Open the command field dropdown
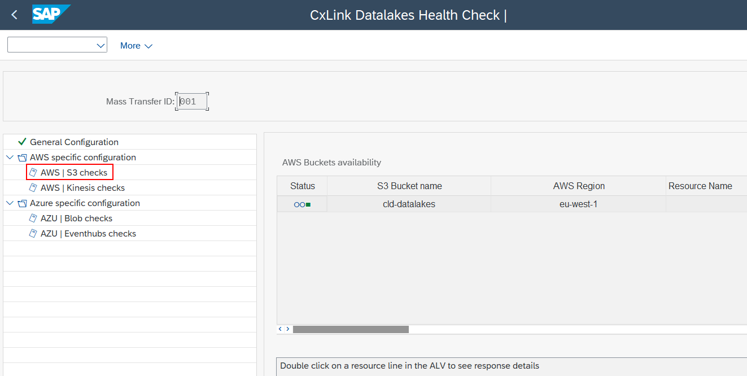Image resolution: width=747 pixels, height=376 pixels. pyautogui.click(x=101, y=45)
